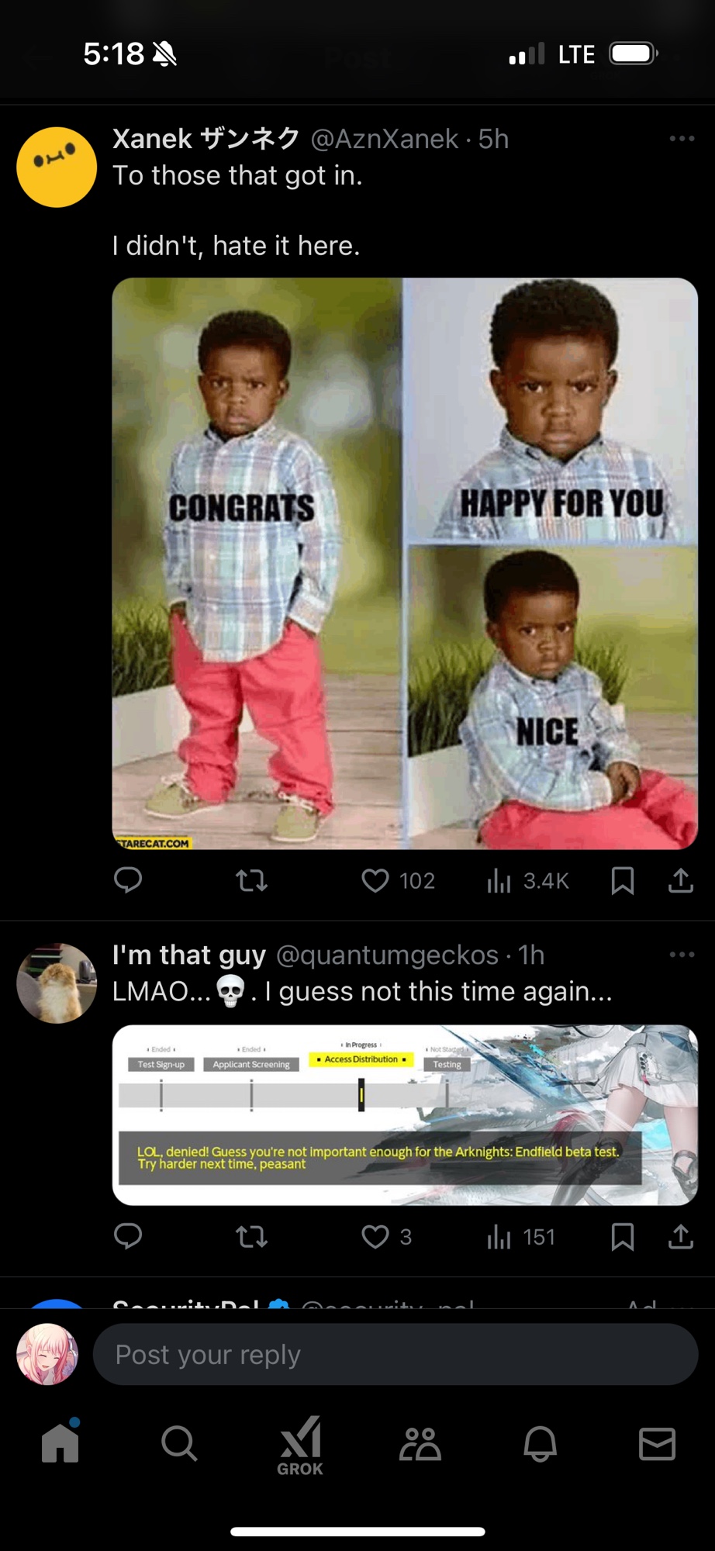Tap the Post your reply field
715x1551 pixels.
[395, 1355]
